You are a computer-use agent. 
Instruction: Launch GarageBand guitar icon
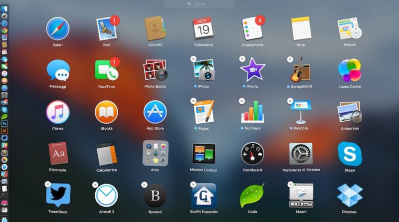pos(301,70)
